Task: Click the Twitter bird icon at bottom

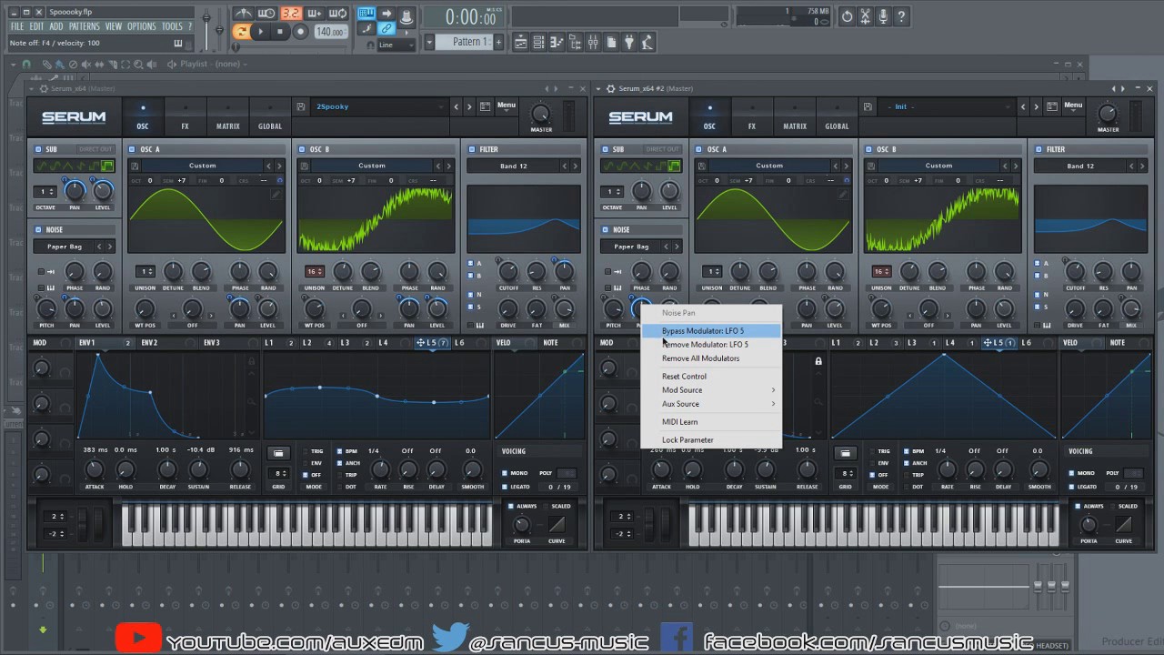Action: pos(451,638)
